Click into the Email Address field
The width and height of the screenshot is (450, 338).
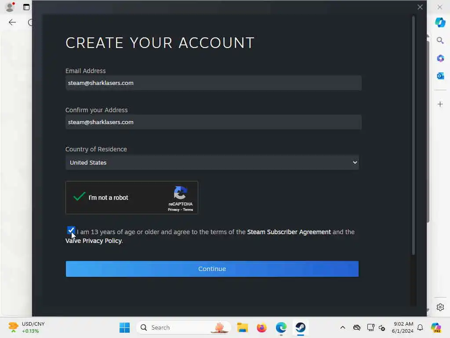(x=213, y=83)
